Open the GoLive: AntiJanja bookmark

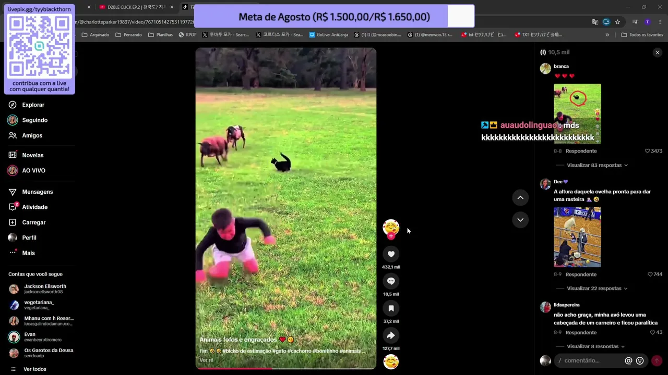tap(328, 35)
